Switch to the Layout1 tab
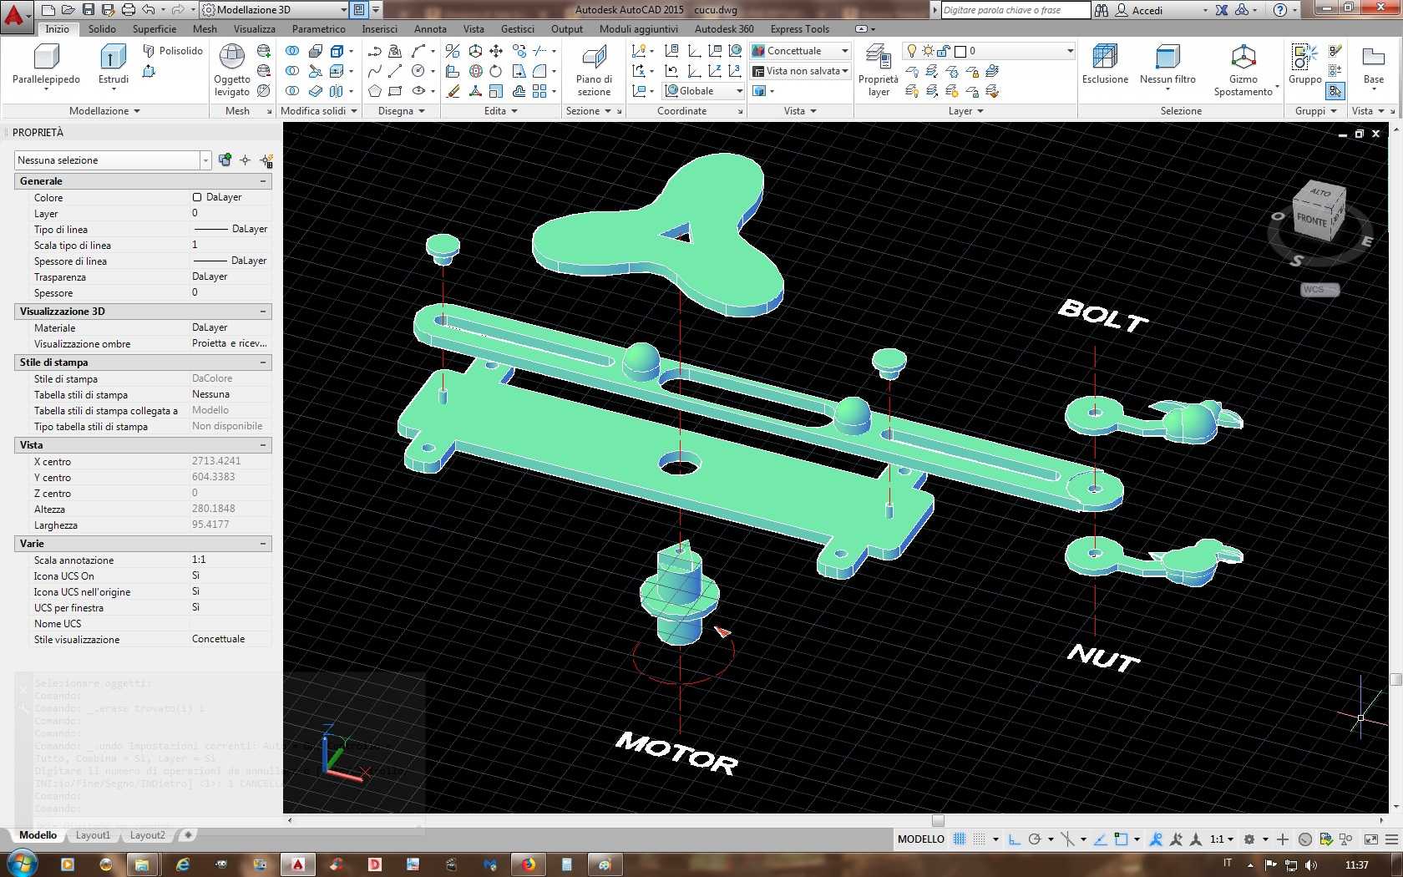The image size is (1403, 877). 93,835
